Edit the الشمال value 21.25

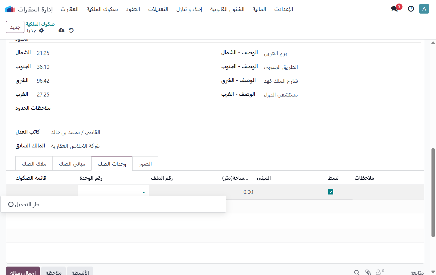click(x=43, y=53)
